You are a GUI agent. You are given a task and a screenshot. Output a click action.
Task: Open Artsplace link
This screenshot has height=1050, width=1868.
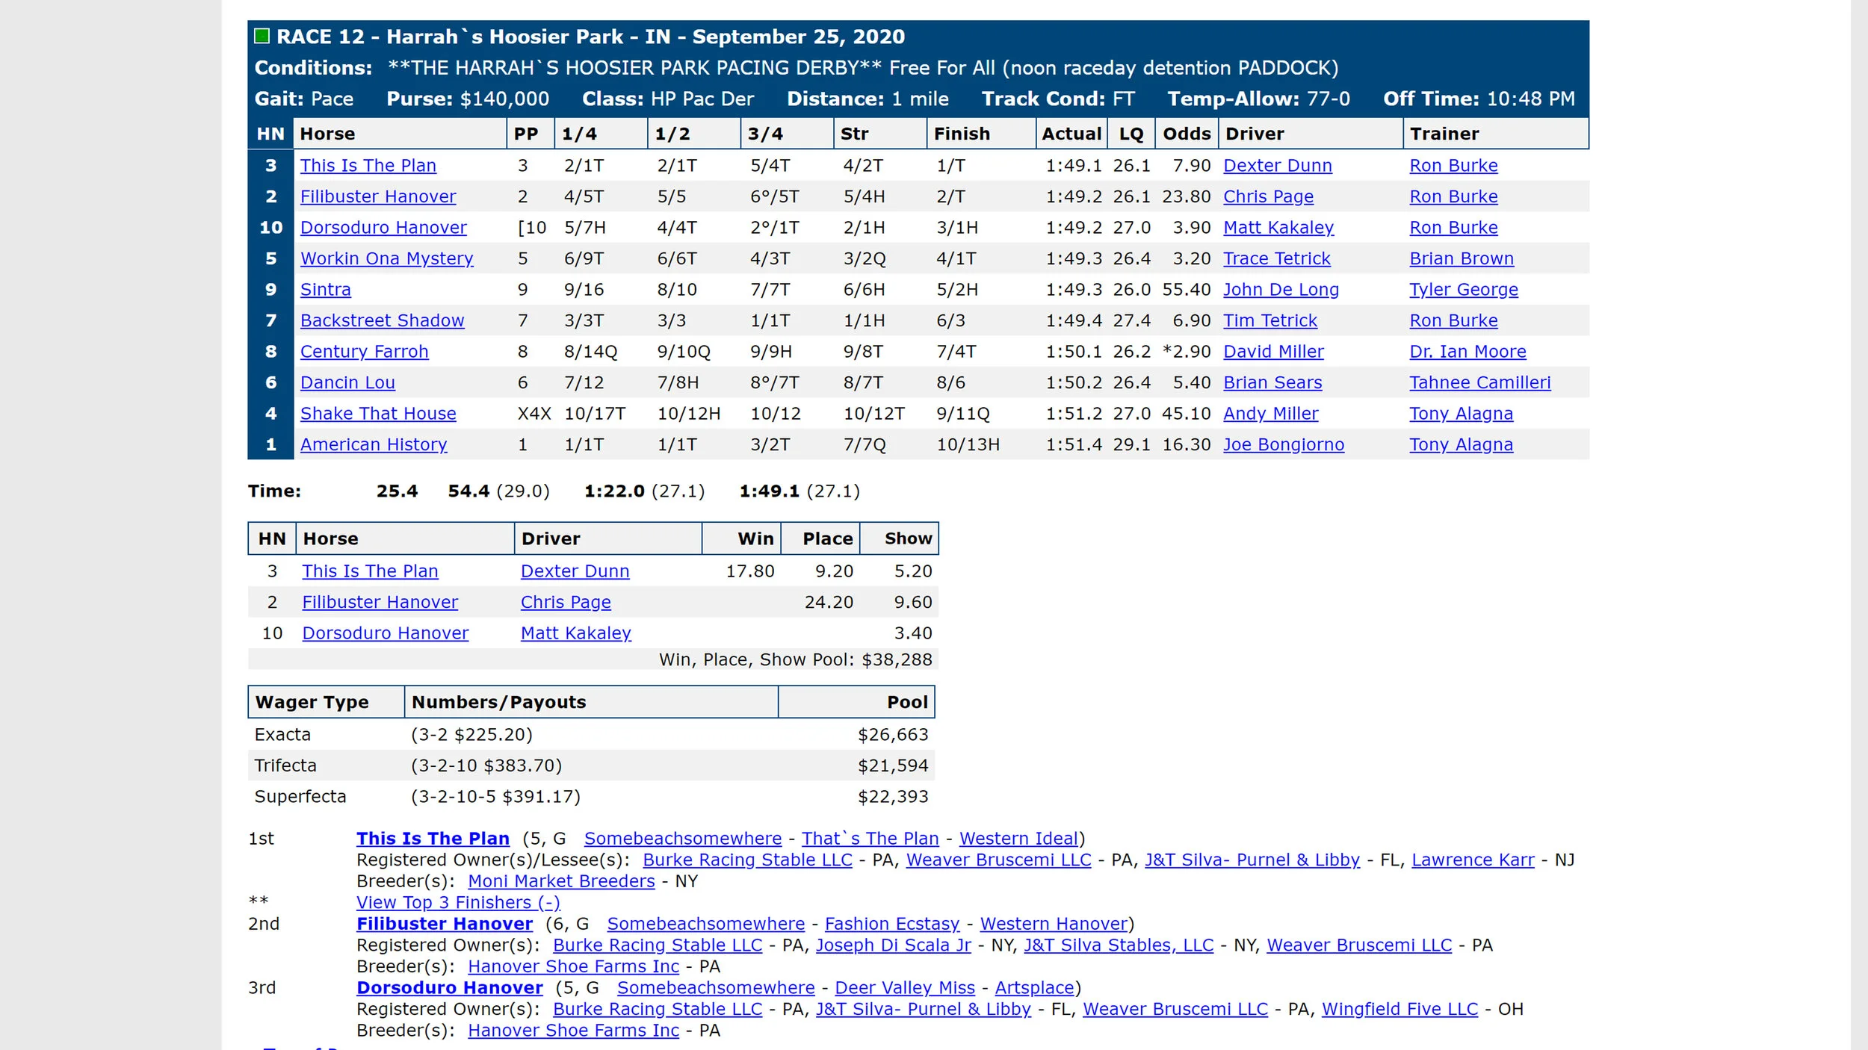(x=1034, y=987)
